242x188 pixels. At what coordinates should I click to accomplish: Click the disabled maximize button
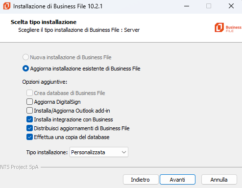[209, 6]
